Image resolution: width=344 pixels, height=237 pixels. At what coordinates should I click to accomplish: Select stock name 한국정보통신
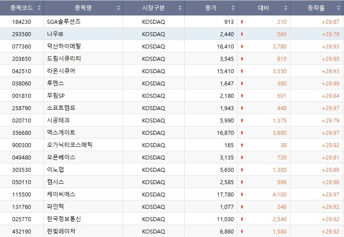pos(64,219)
